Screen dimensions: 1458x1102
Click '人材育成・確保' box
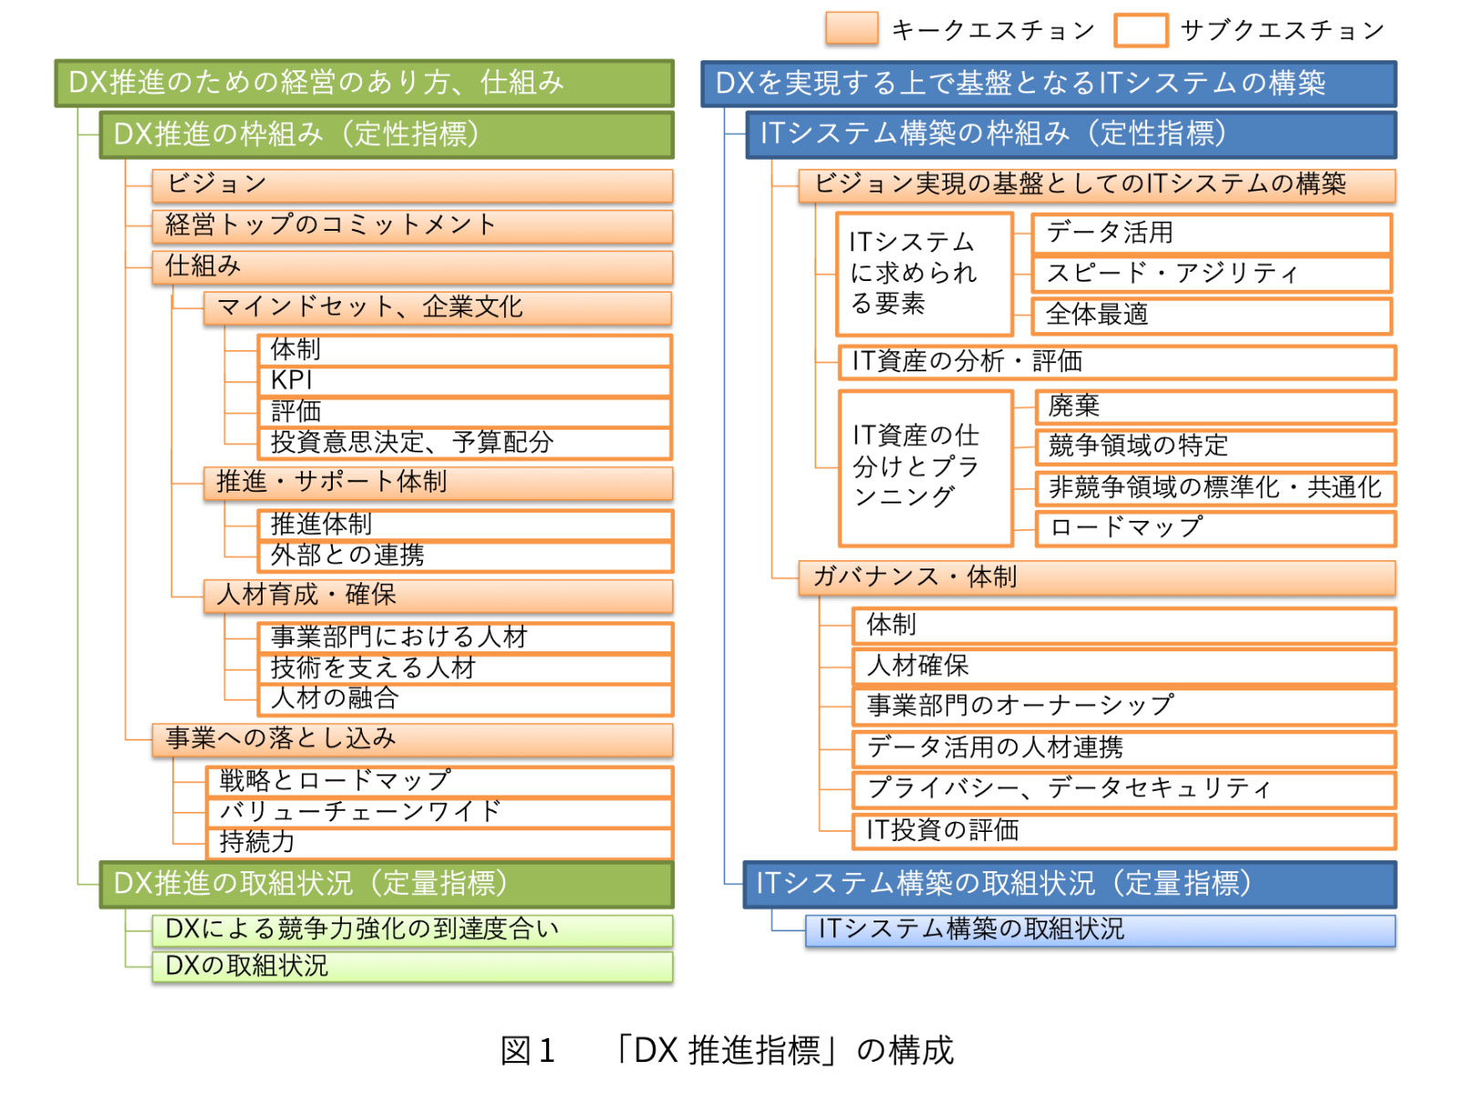click(438, 597)
